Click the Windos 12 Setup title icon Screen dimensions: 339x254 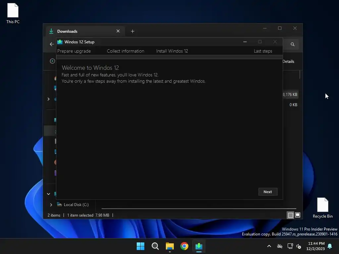60,42
